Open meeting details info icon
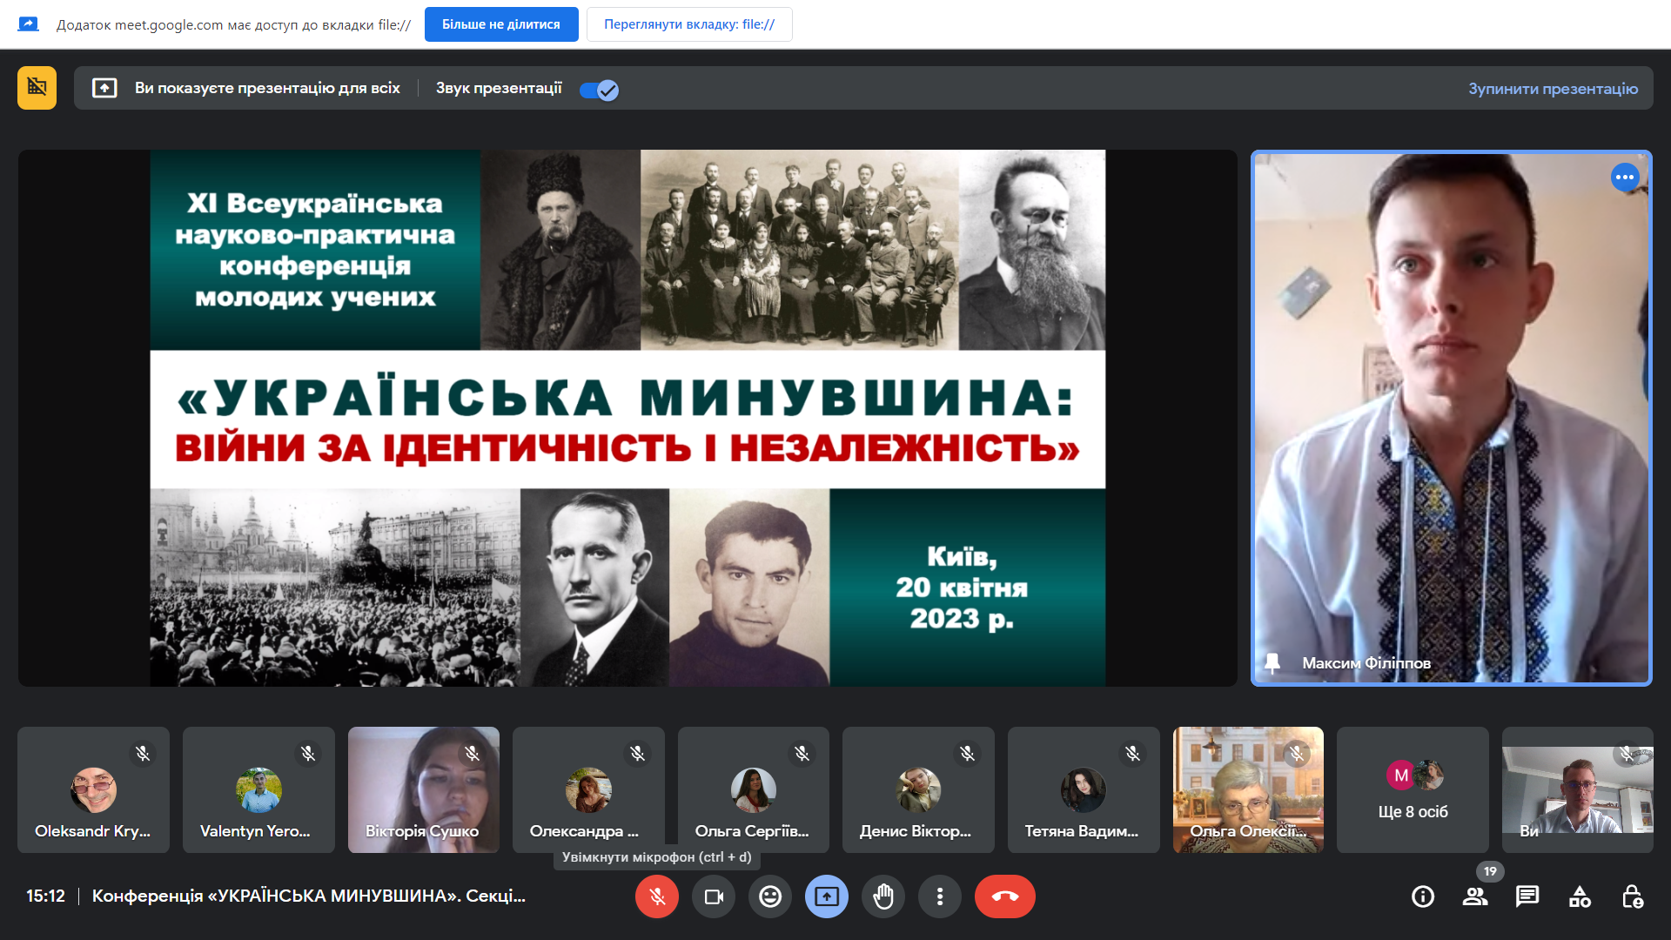 pos(1423,896)
